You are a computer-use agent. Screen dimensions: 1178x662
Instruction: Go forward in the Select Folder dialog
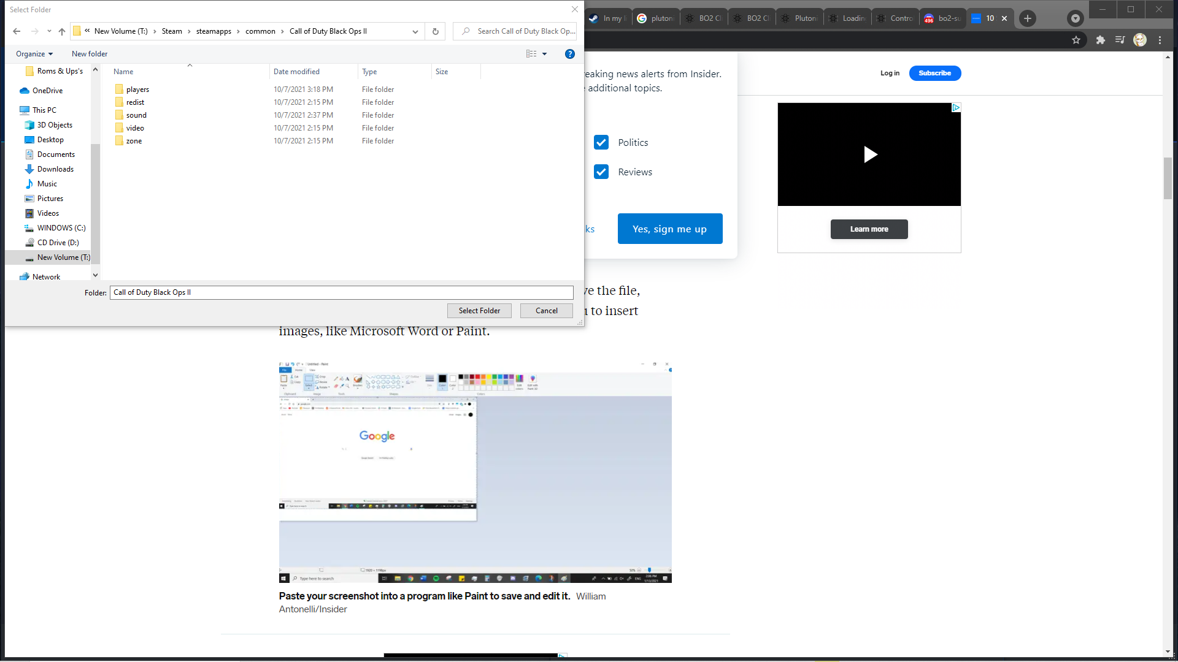tap(34, 31)
